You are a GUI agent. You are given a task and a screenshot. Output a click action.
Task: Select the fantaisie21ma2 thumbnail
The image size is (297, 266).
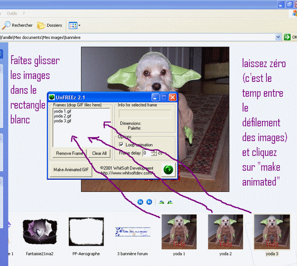[40, 232]
